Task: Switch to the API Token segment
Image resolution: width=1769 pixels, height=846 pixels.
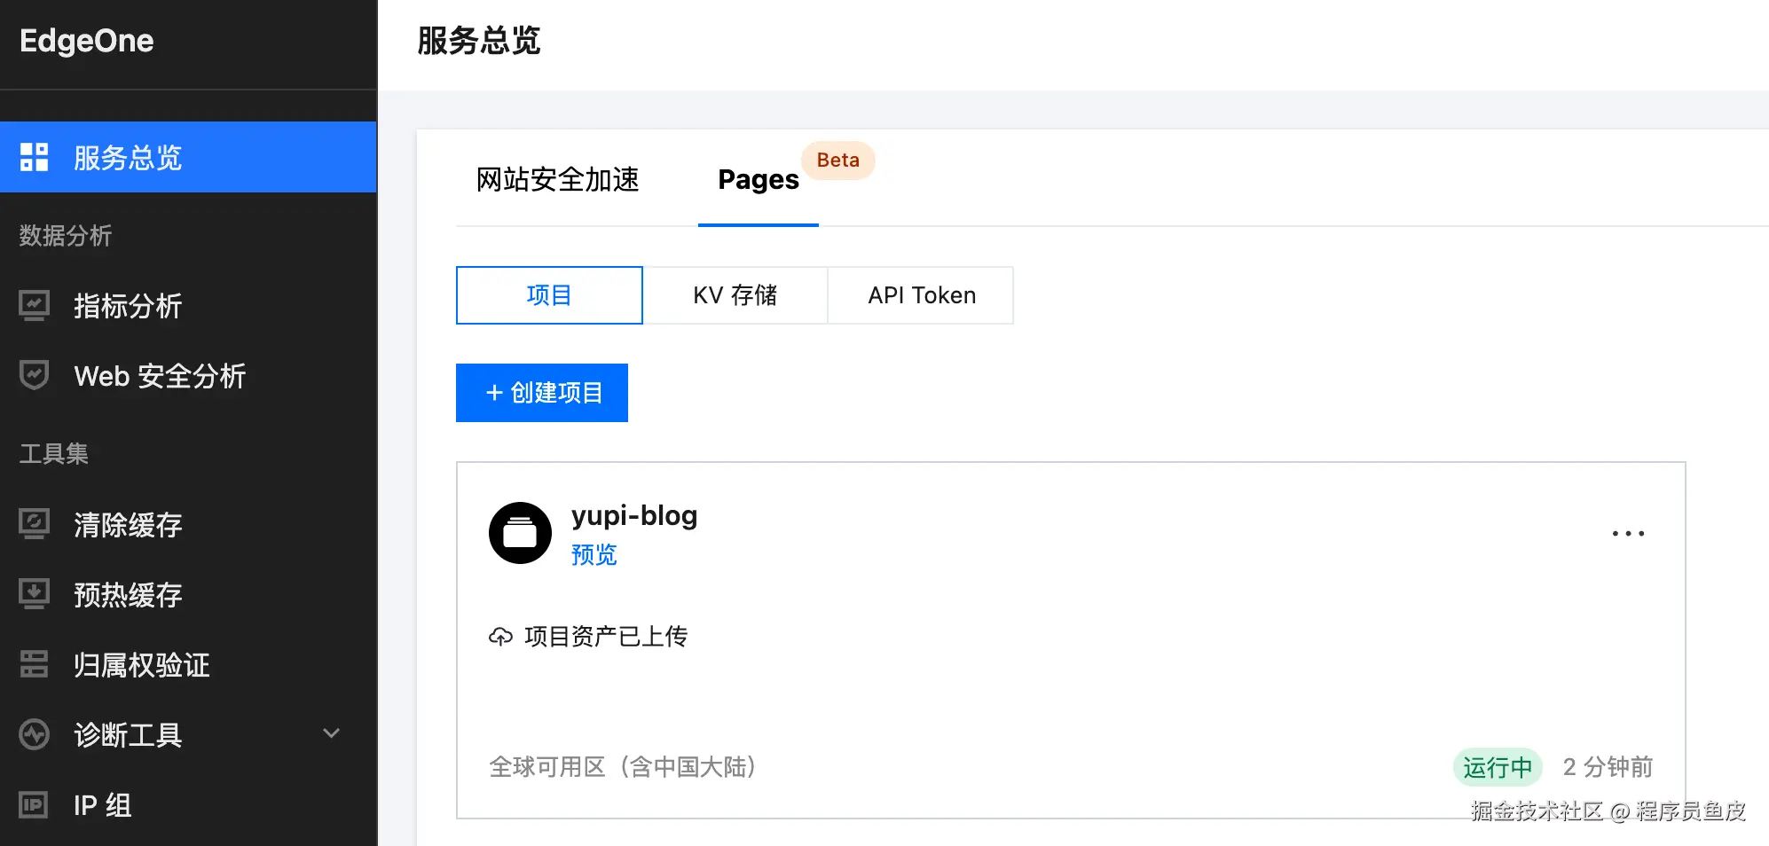Action: tap(921, 295)
